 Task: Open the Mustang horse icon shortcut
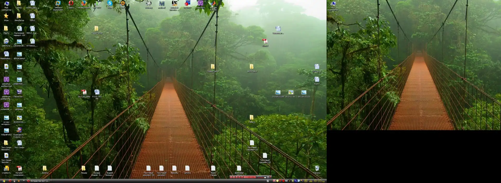click(x=149, y=4)
